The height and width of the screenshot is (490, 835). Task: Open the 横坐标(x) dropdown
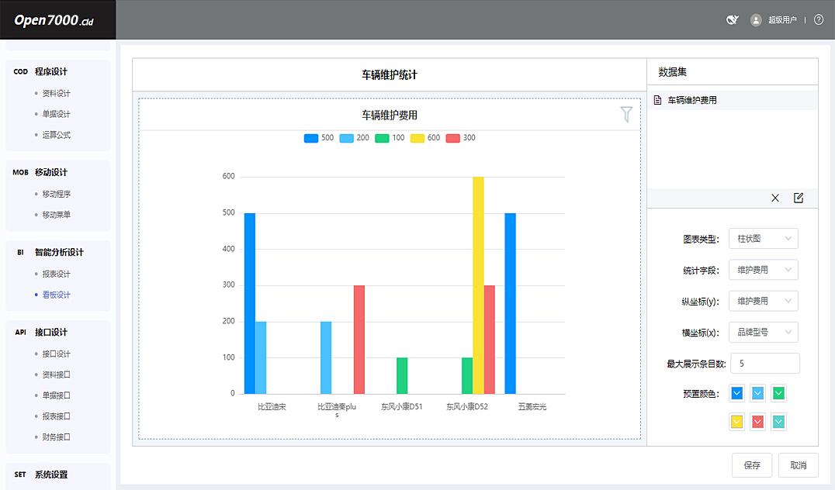[x=763, y=333]
